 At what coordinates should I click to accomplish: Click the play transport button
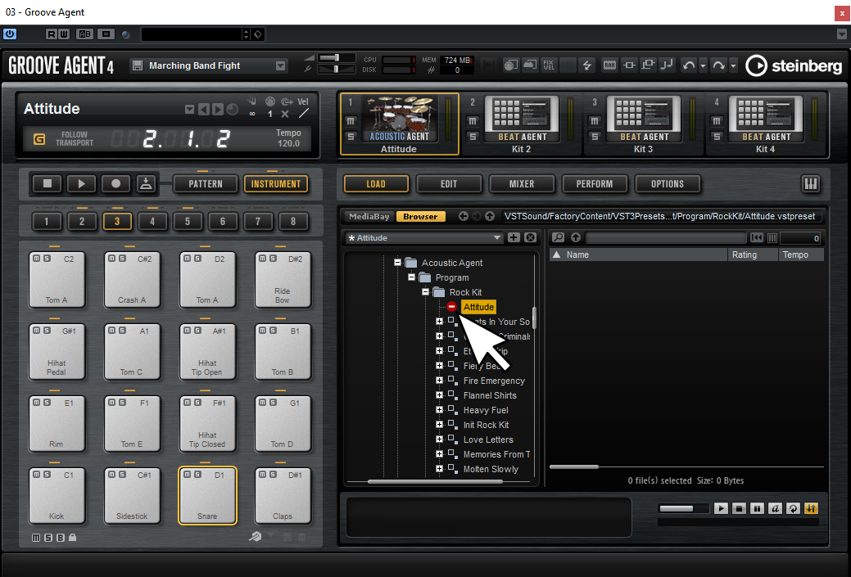[x=81, y=184]
